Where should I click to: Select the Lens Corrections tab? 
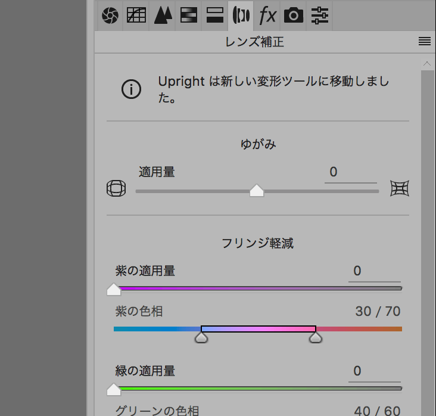click(x=241, y=15)
